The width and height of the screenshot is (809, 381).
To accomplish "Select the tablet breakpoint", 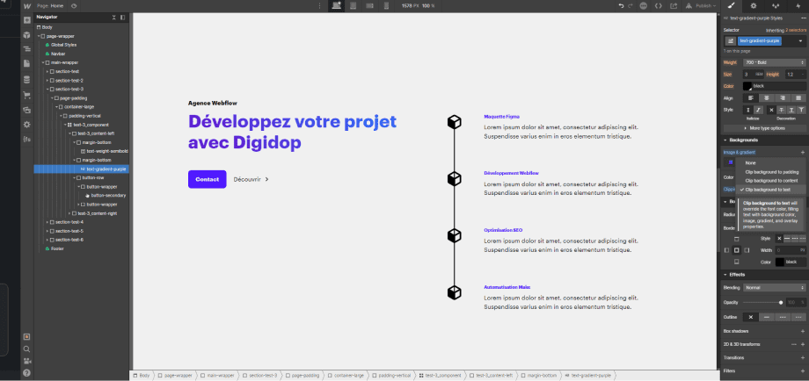I will click(353, 5).
